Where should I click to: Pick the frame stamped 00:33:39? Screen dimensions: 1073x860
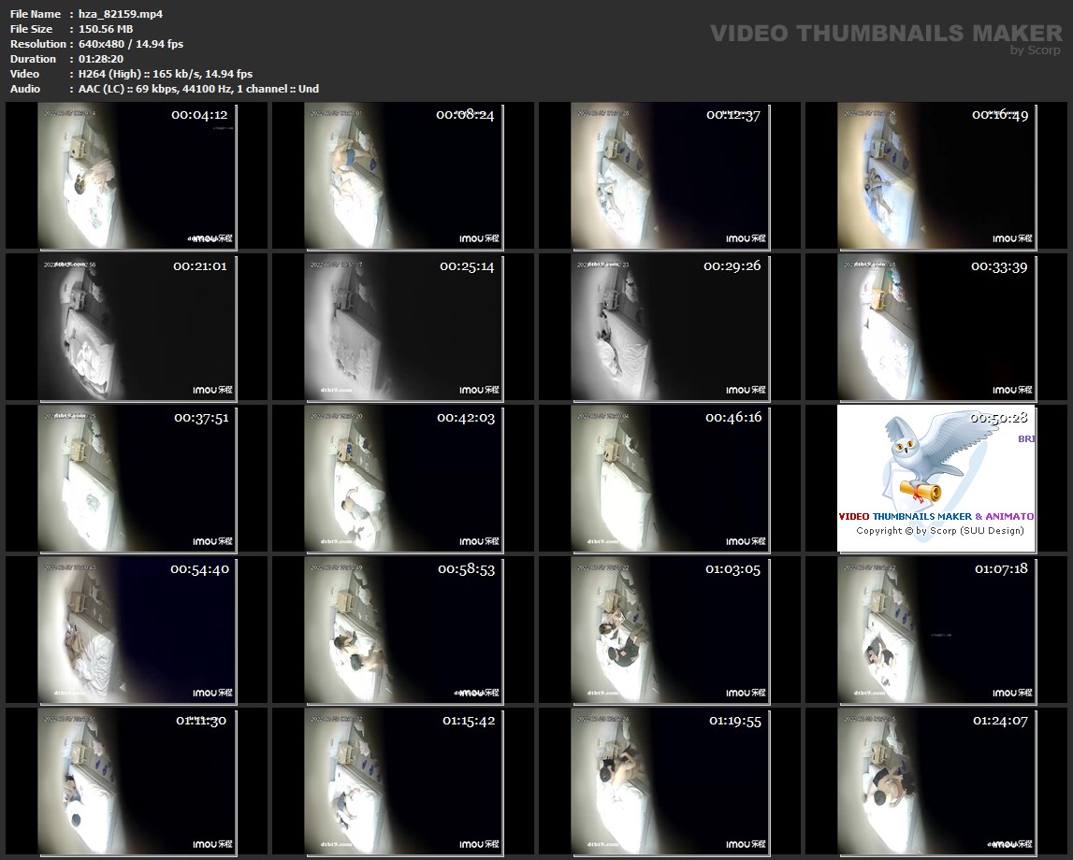936,327
